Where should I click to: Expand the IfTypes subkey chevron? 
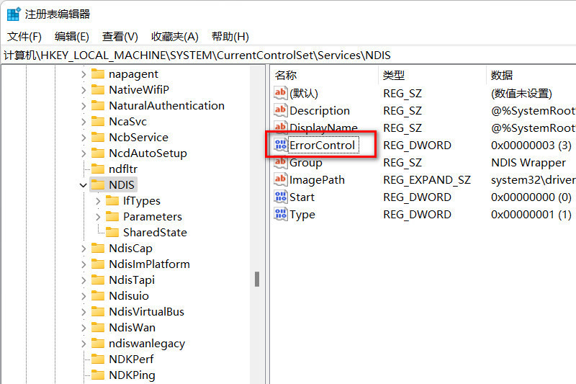tap(98, 201)
